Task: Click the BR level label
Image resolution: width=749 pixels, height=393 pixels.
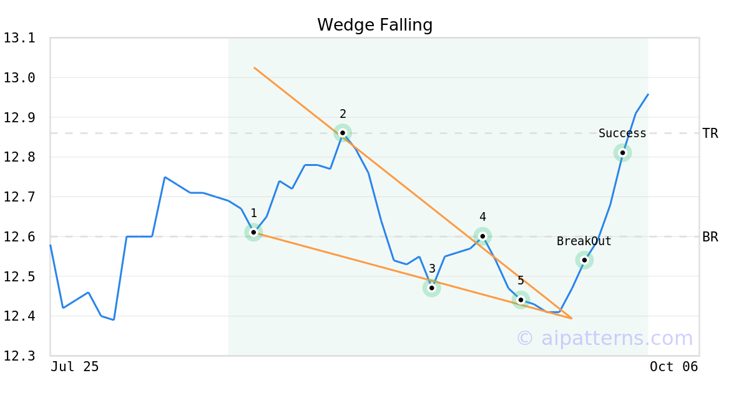Action: pos(710,237)
